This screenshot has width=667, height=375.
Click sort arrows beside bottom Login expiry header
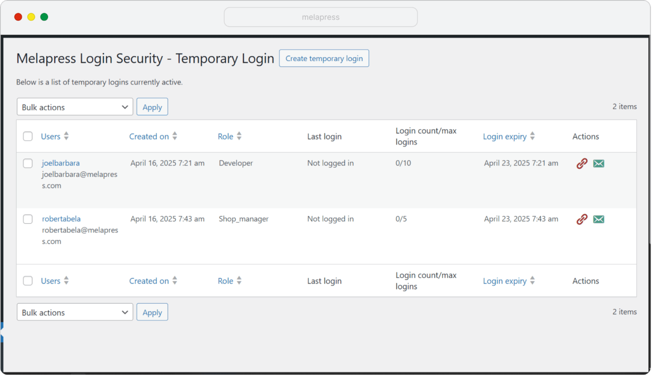point(533,280)
